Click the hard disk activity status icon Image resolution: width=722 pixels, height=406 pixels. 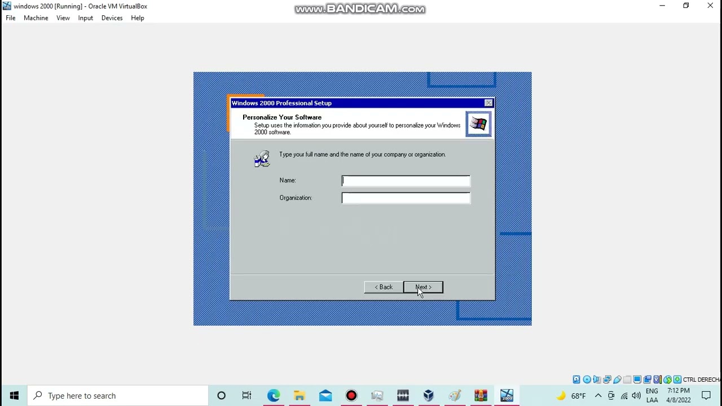pyautogui.click(x=576, y=379)
